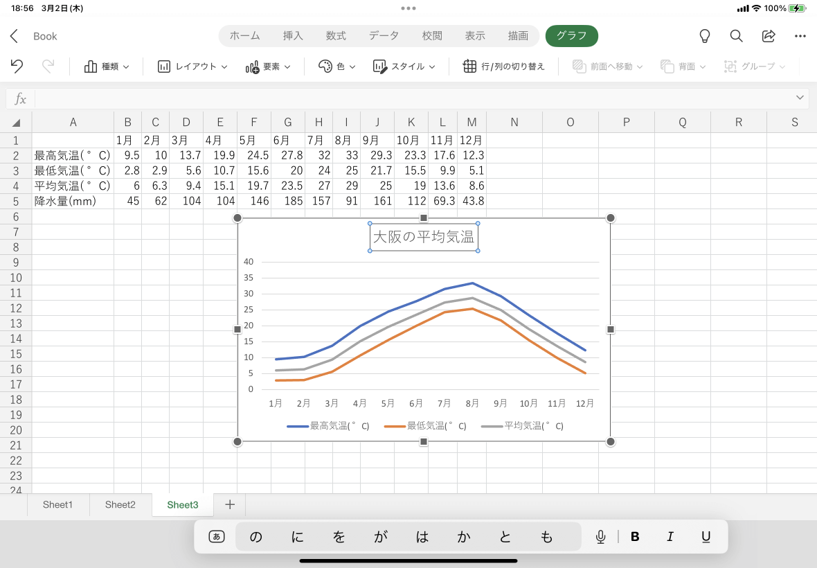The height and width of the screenshot is (568, 817).
Task: Open the スタイル style dropdown
Action: point(404,66)
